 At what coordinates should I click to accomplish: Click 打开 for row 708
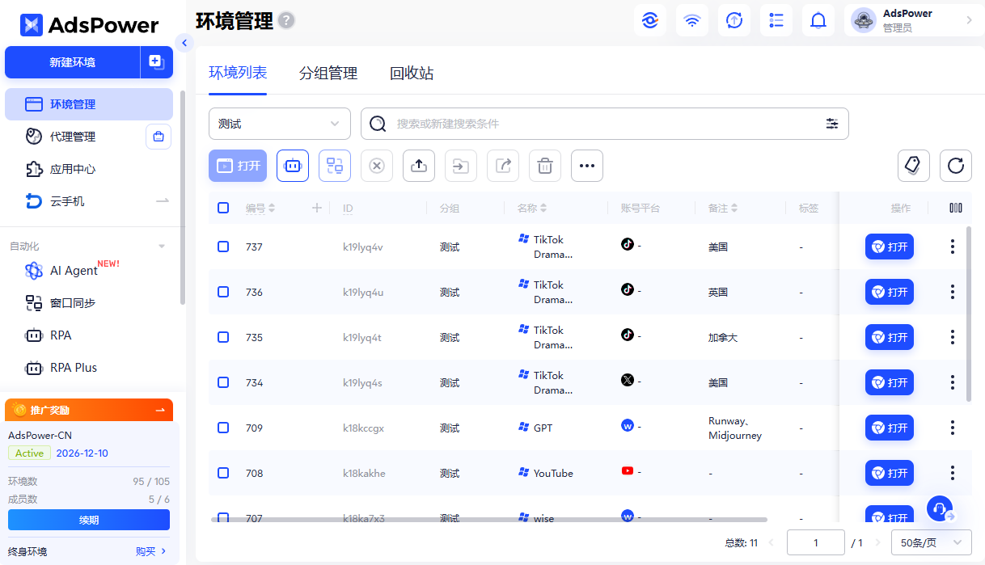pos(890,473)
